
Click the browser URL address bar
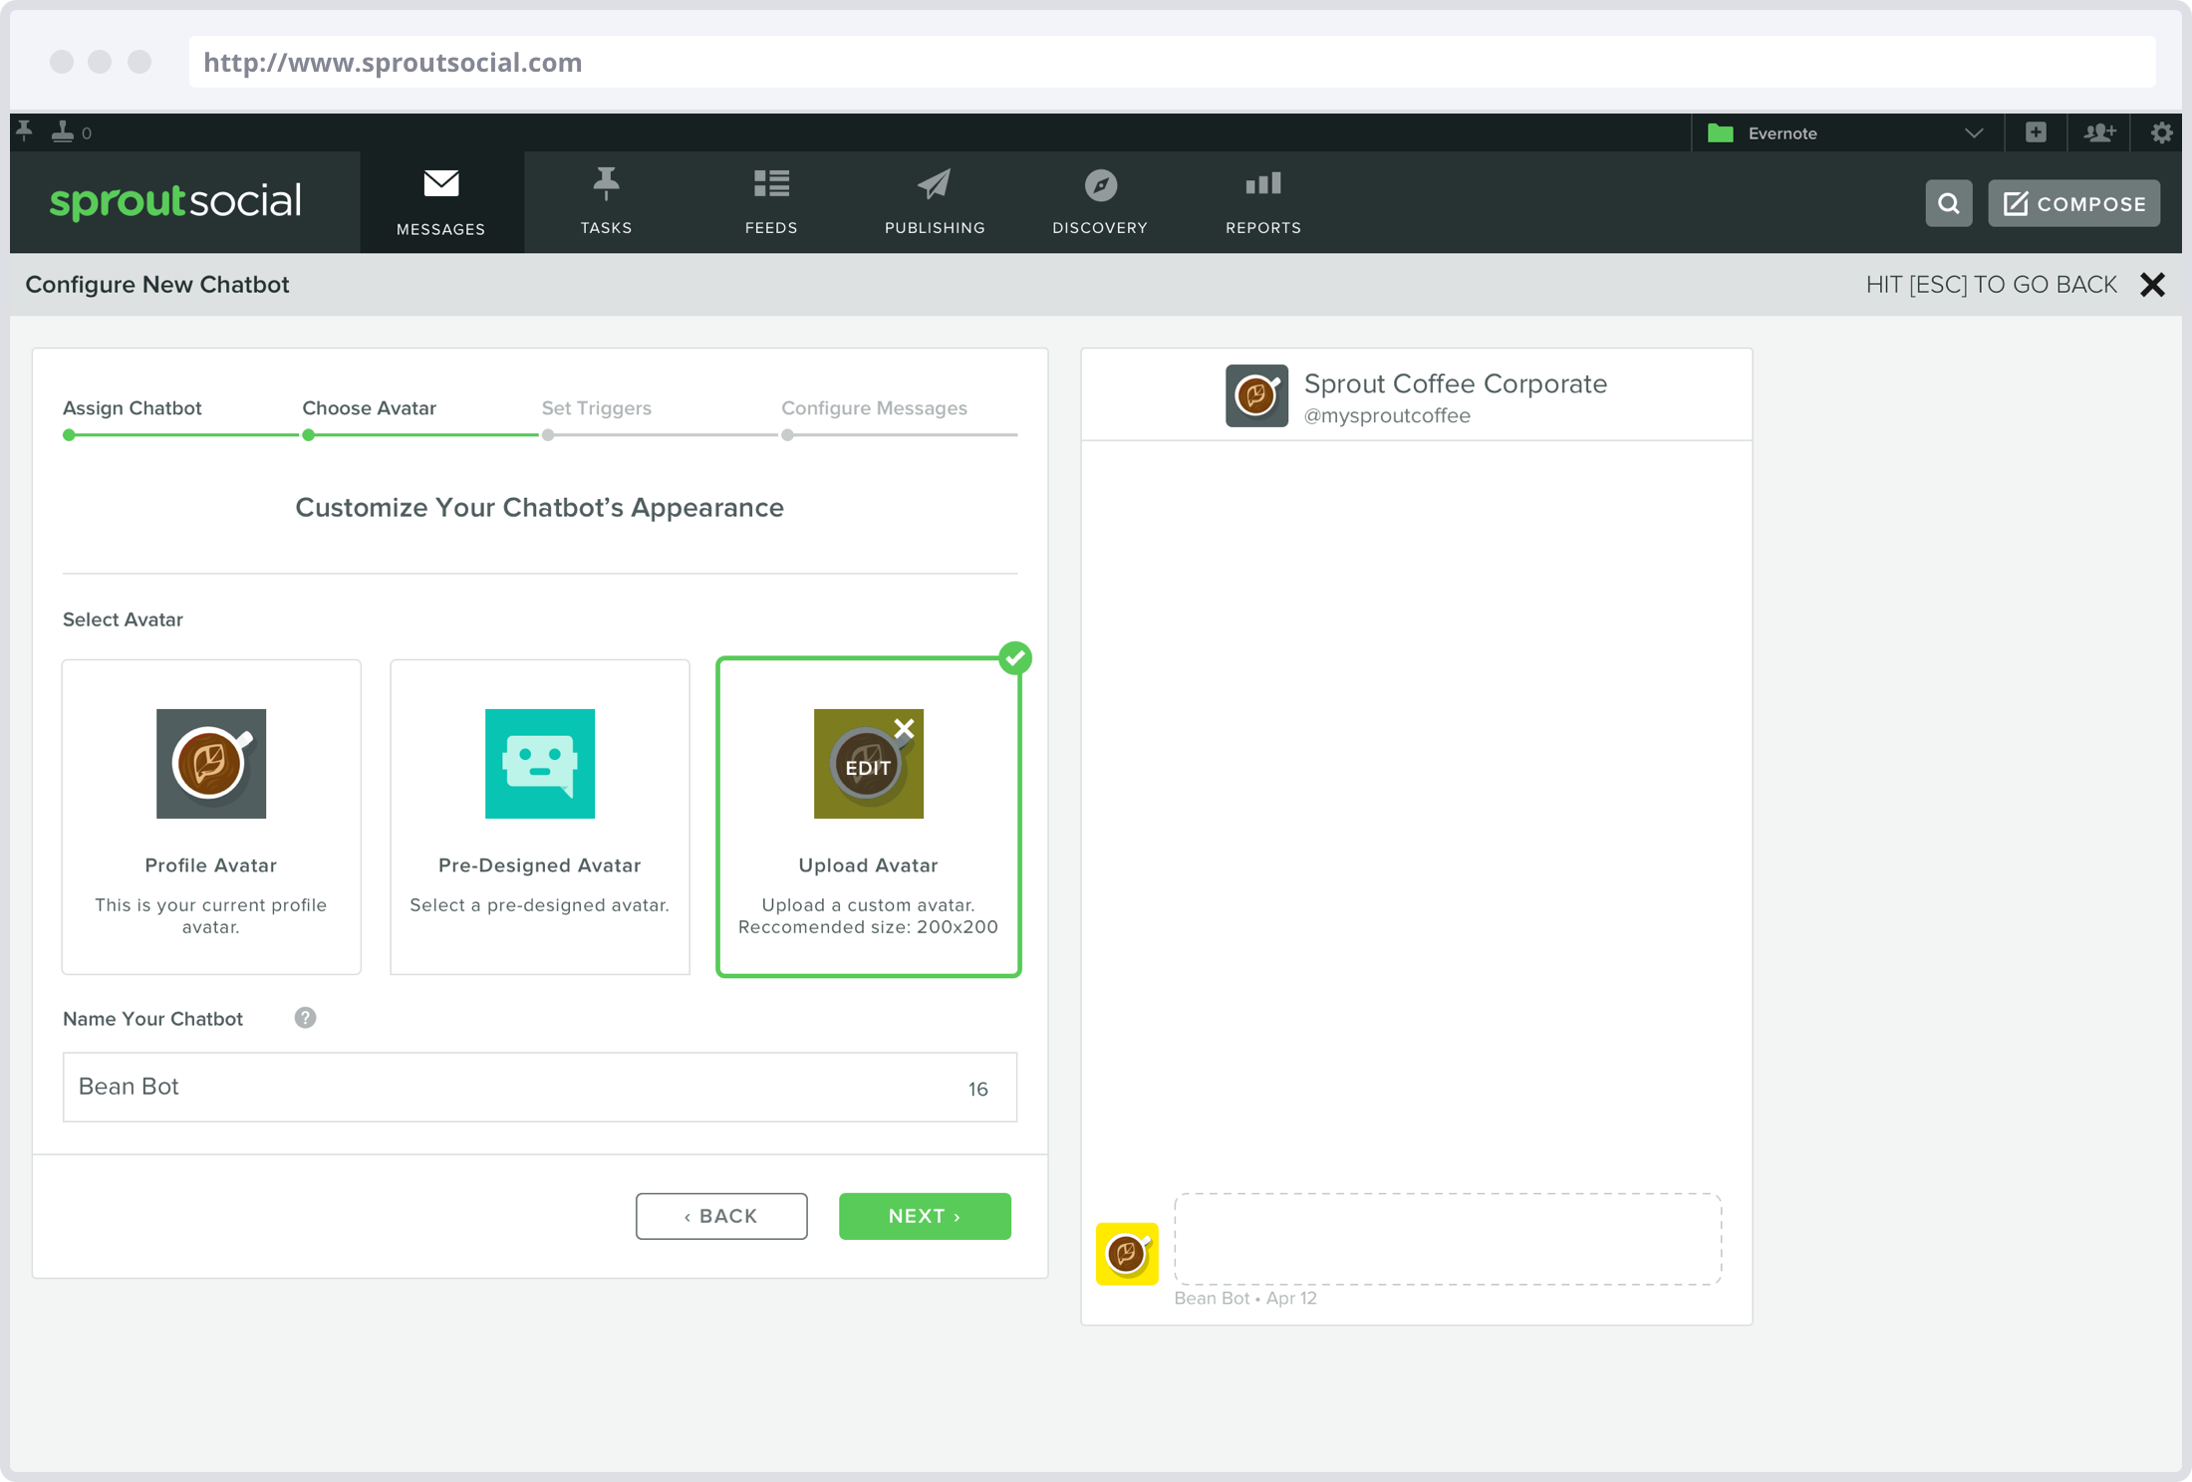1172,62
